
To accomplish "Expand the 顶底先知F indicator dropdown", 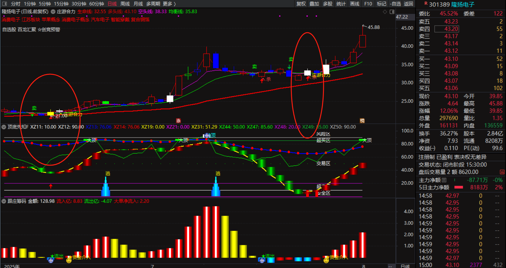I will coord(4,127).
